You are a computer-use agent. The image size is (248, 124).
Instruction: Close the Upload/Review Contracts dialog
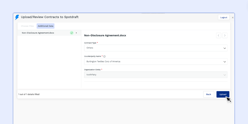[x=233, y=18]
